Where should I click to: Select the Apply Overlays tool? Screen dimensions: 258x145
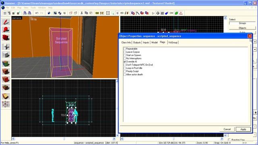[6, 87]
